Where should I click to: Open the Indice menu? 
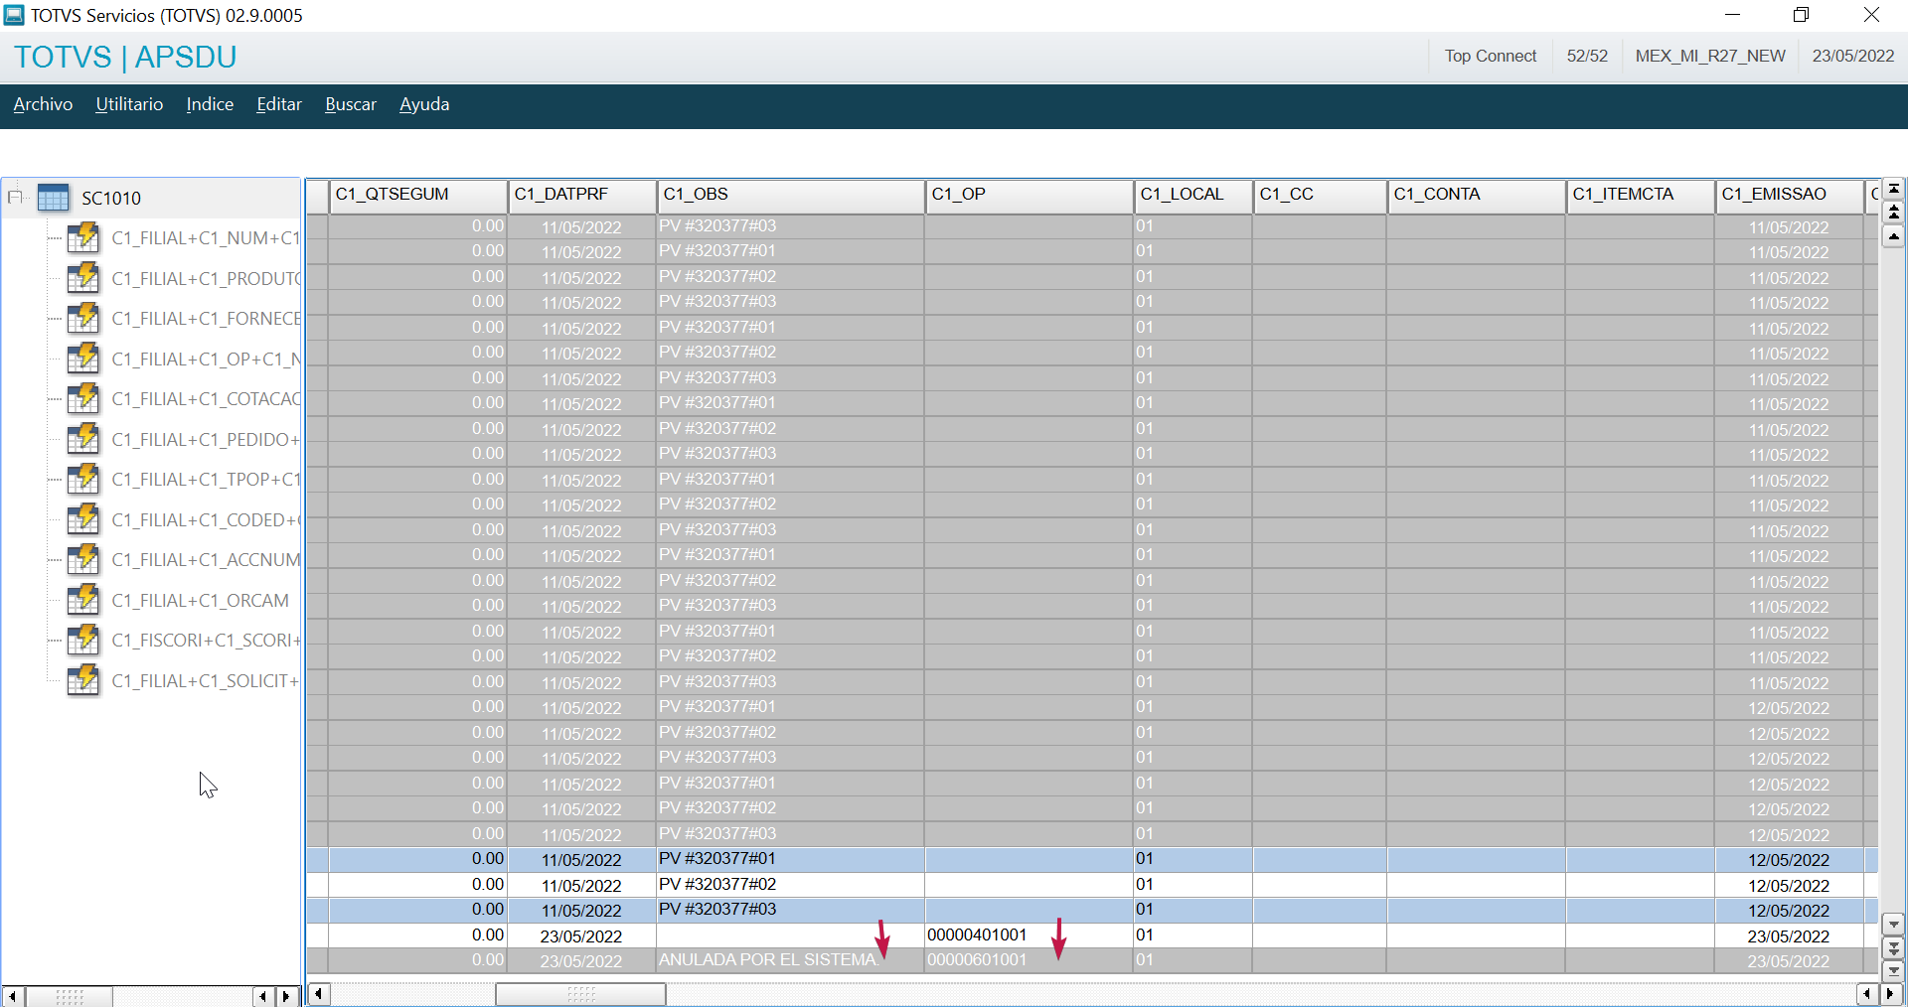coord(210,104)
